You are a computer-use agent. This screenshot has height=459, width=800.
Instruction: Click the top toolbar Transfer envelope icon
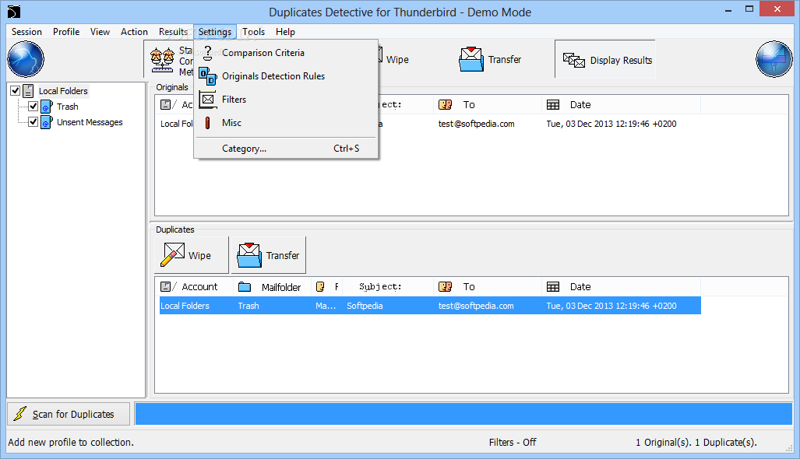click(471, 60)
